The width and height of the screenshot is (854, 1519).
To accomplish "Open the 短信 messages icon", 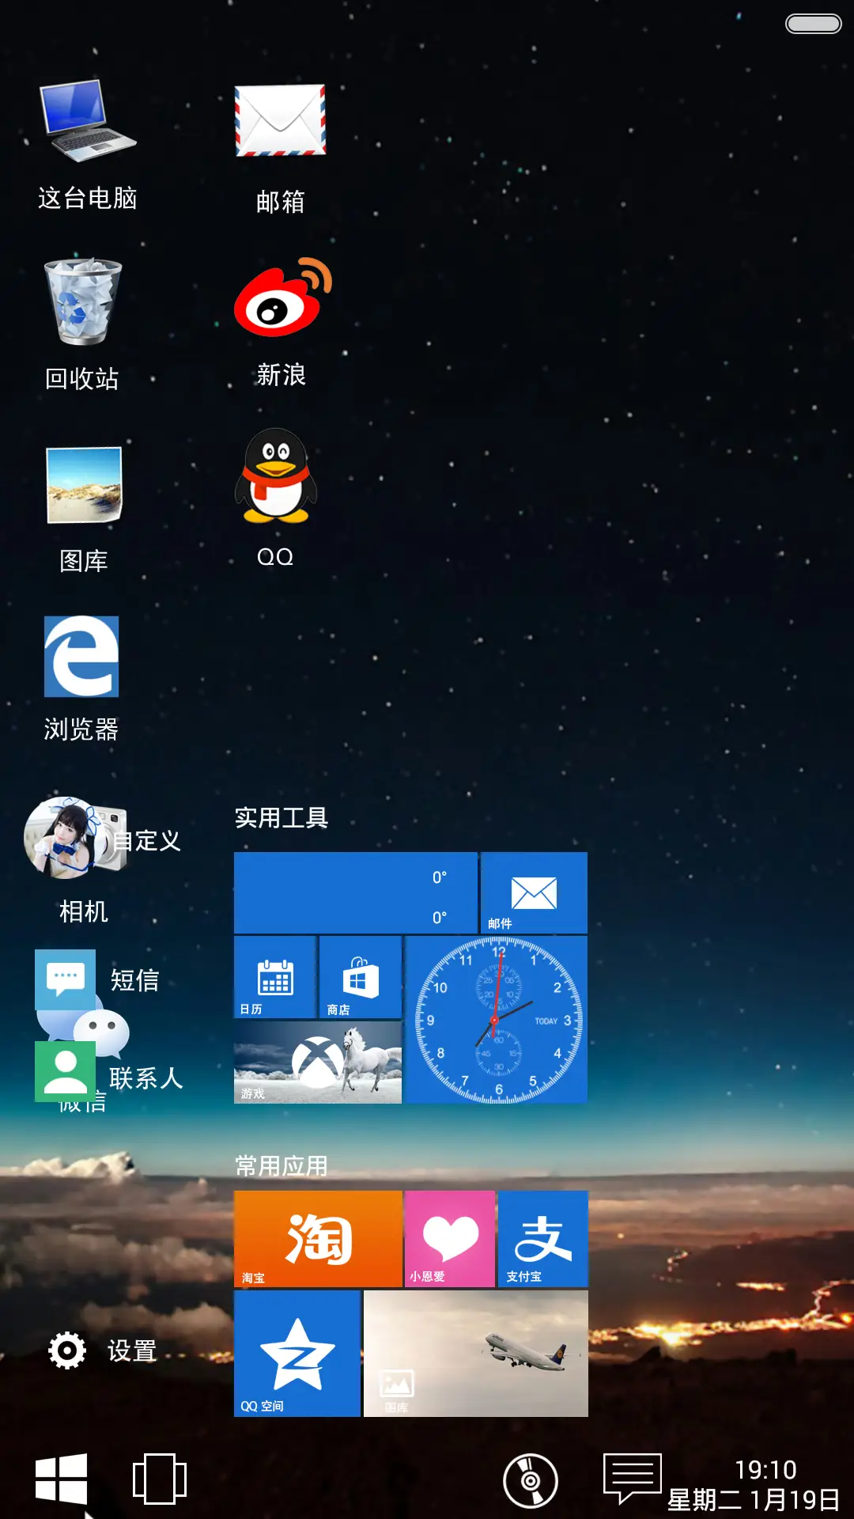I will (x=65, y=979).
